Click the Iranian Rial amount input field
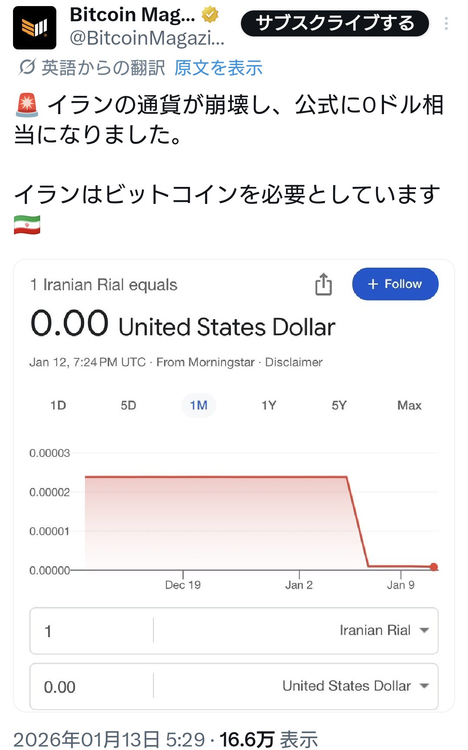This screenshot has height=750, width=468. (x=91, y=631)
